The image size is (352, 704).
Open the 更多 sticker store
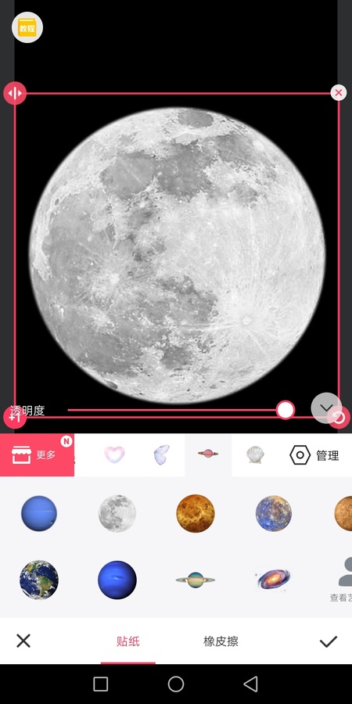37,454
